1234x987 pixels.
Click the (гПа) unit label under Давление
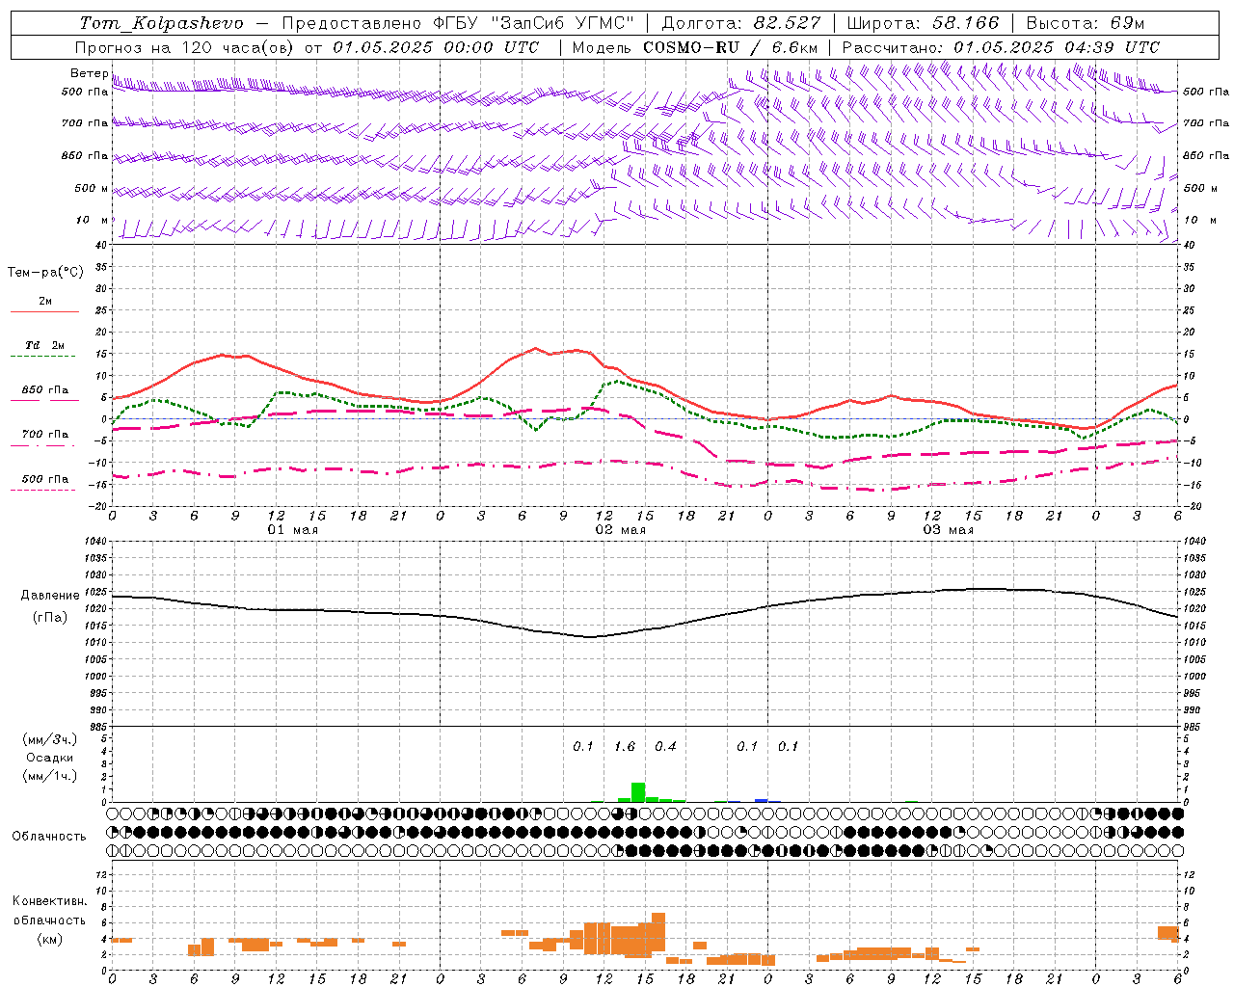[x=50, y=617]
